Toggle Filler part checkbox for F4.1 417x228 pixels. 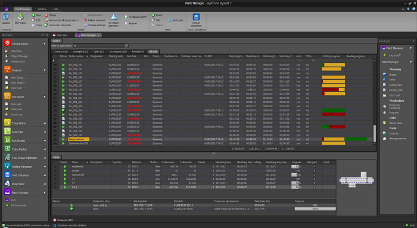coord(315,187)
